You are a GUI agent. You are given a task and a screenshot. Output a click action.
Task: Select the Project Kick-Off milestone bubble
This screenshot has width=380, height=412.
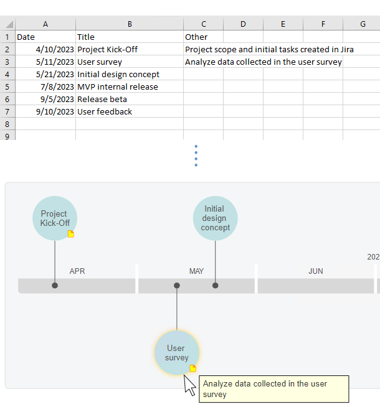pos(54,217)
